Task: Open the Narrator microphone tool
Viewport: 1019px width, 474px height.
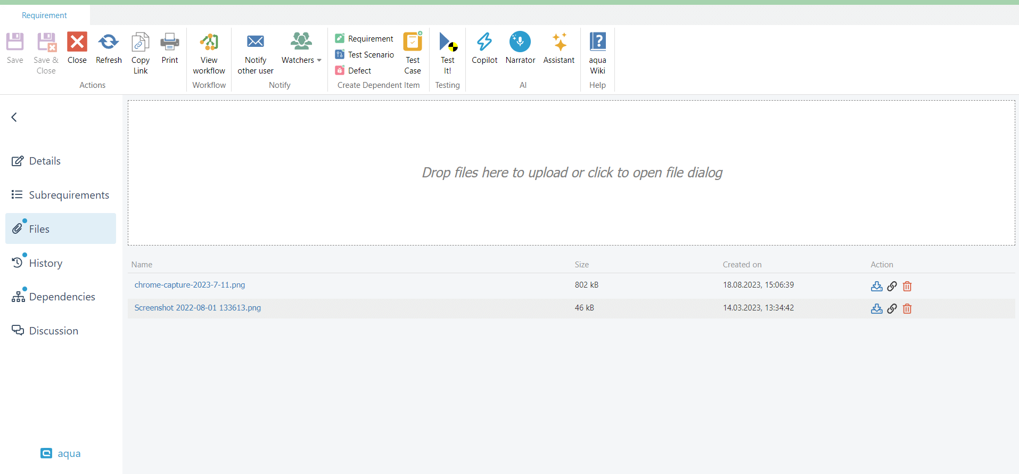Action: pos(520,43)
